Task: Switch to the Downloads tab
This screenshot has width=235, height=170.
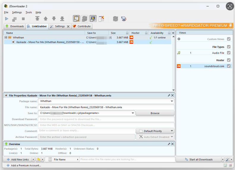Action: pos(15,26)
